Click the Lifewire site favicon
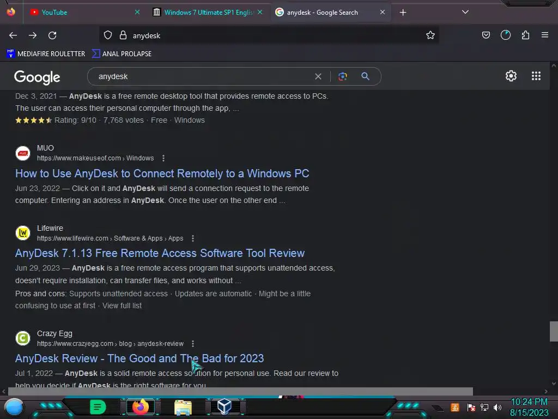The width and height of the screenshot is (558, 419). (x=23, y=233)
